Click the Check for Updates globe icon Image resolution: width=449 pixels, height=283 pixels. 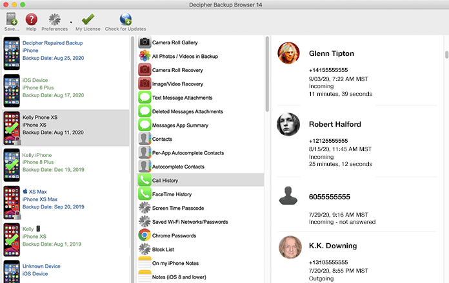(x=125, y=19)
